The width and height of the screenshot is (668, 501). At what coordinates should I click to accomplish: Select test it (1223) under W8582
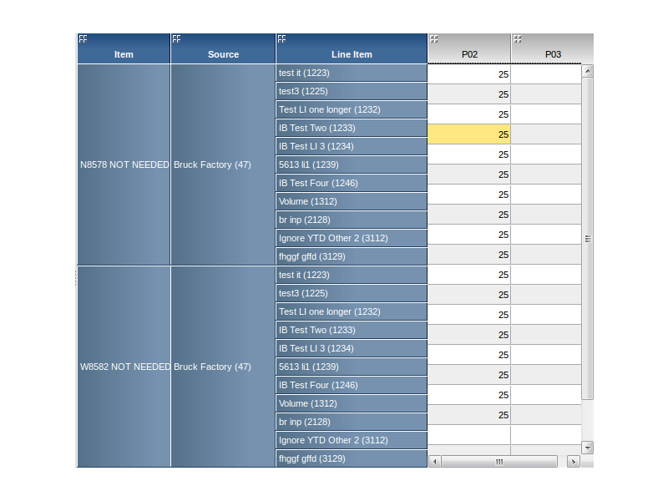[352, 275]
